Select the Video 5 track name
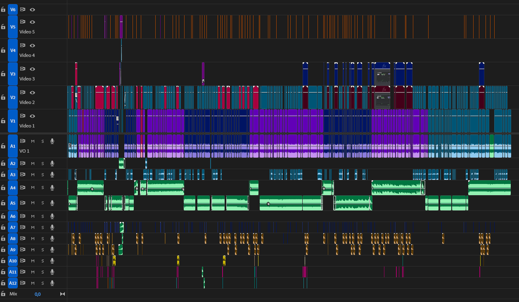This screenshot has height=302, width=519. (x=27, y=32)
